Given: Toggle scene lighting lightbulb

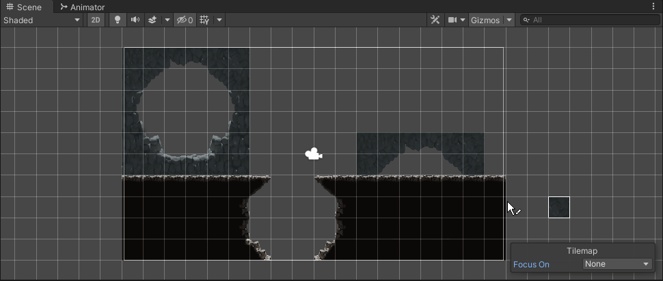Looking at the screenshot, I should (x=118, y=20).
